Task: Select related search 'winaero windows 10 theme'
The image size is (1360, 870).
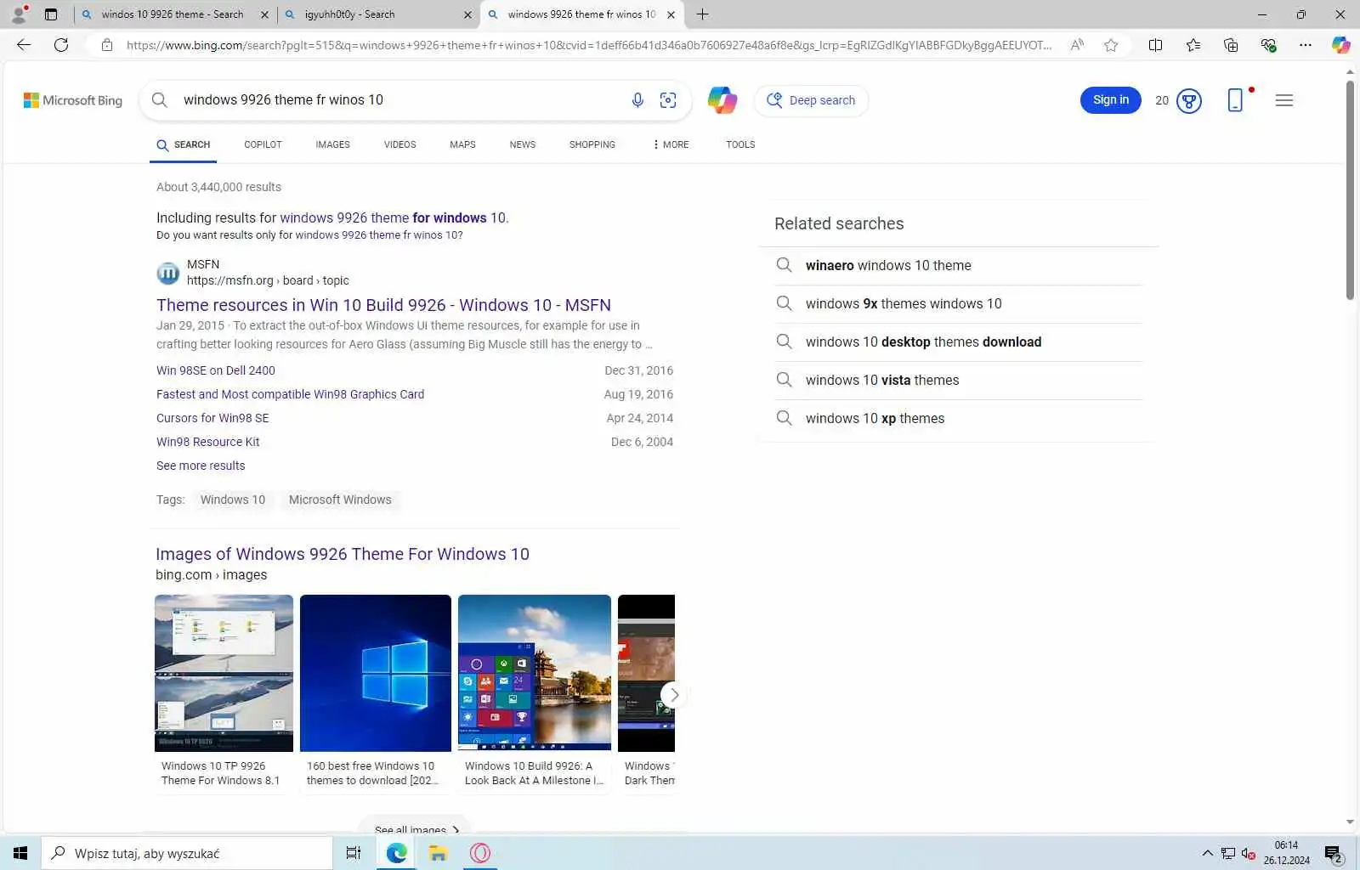Action: click(888, 266)
